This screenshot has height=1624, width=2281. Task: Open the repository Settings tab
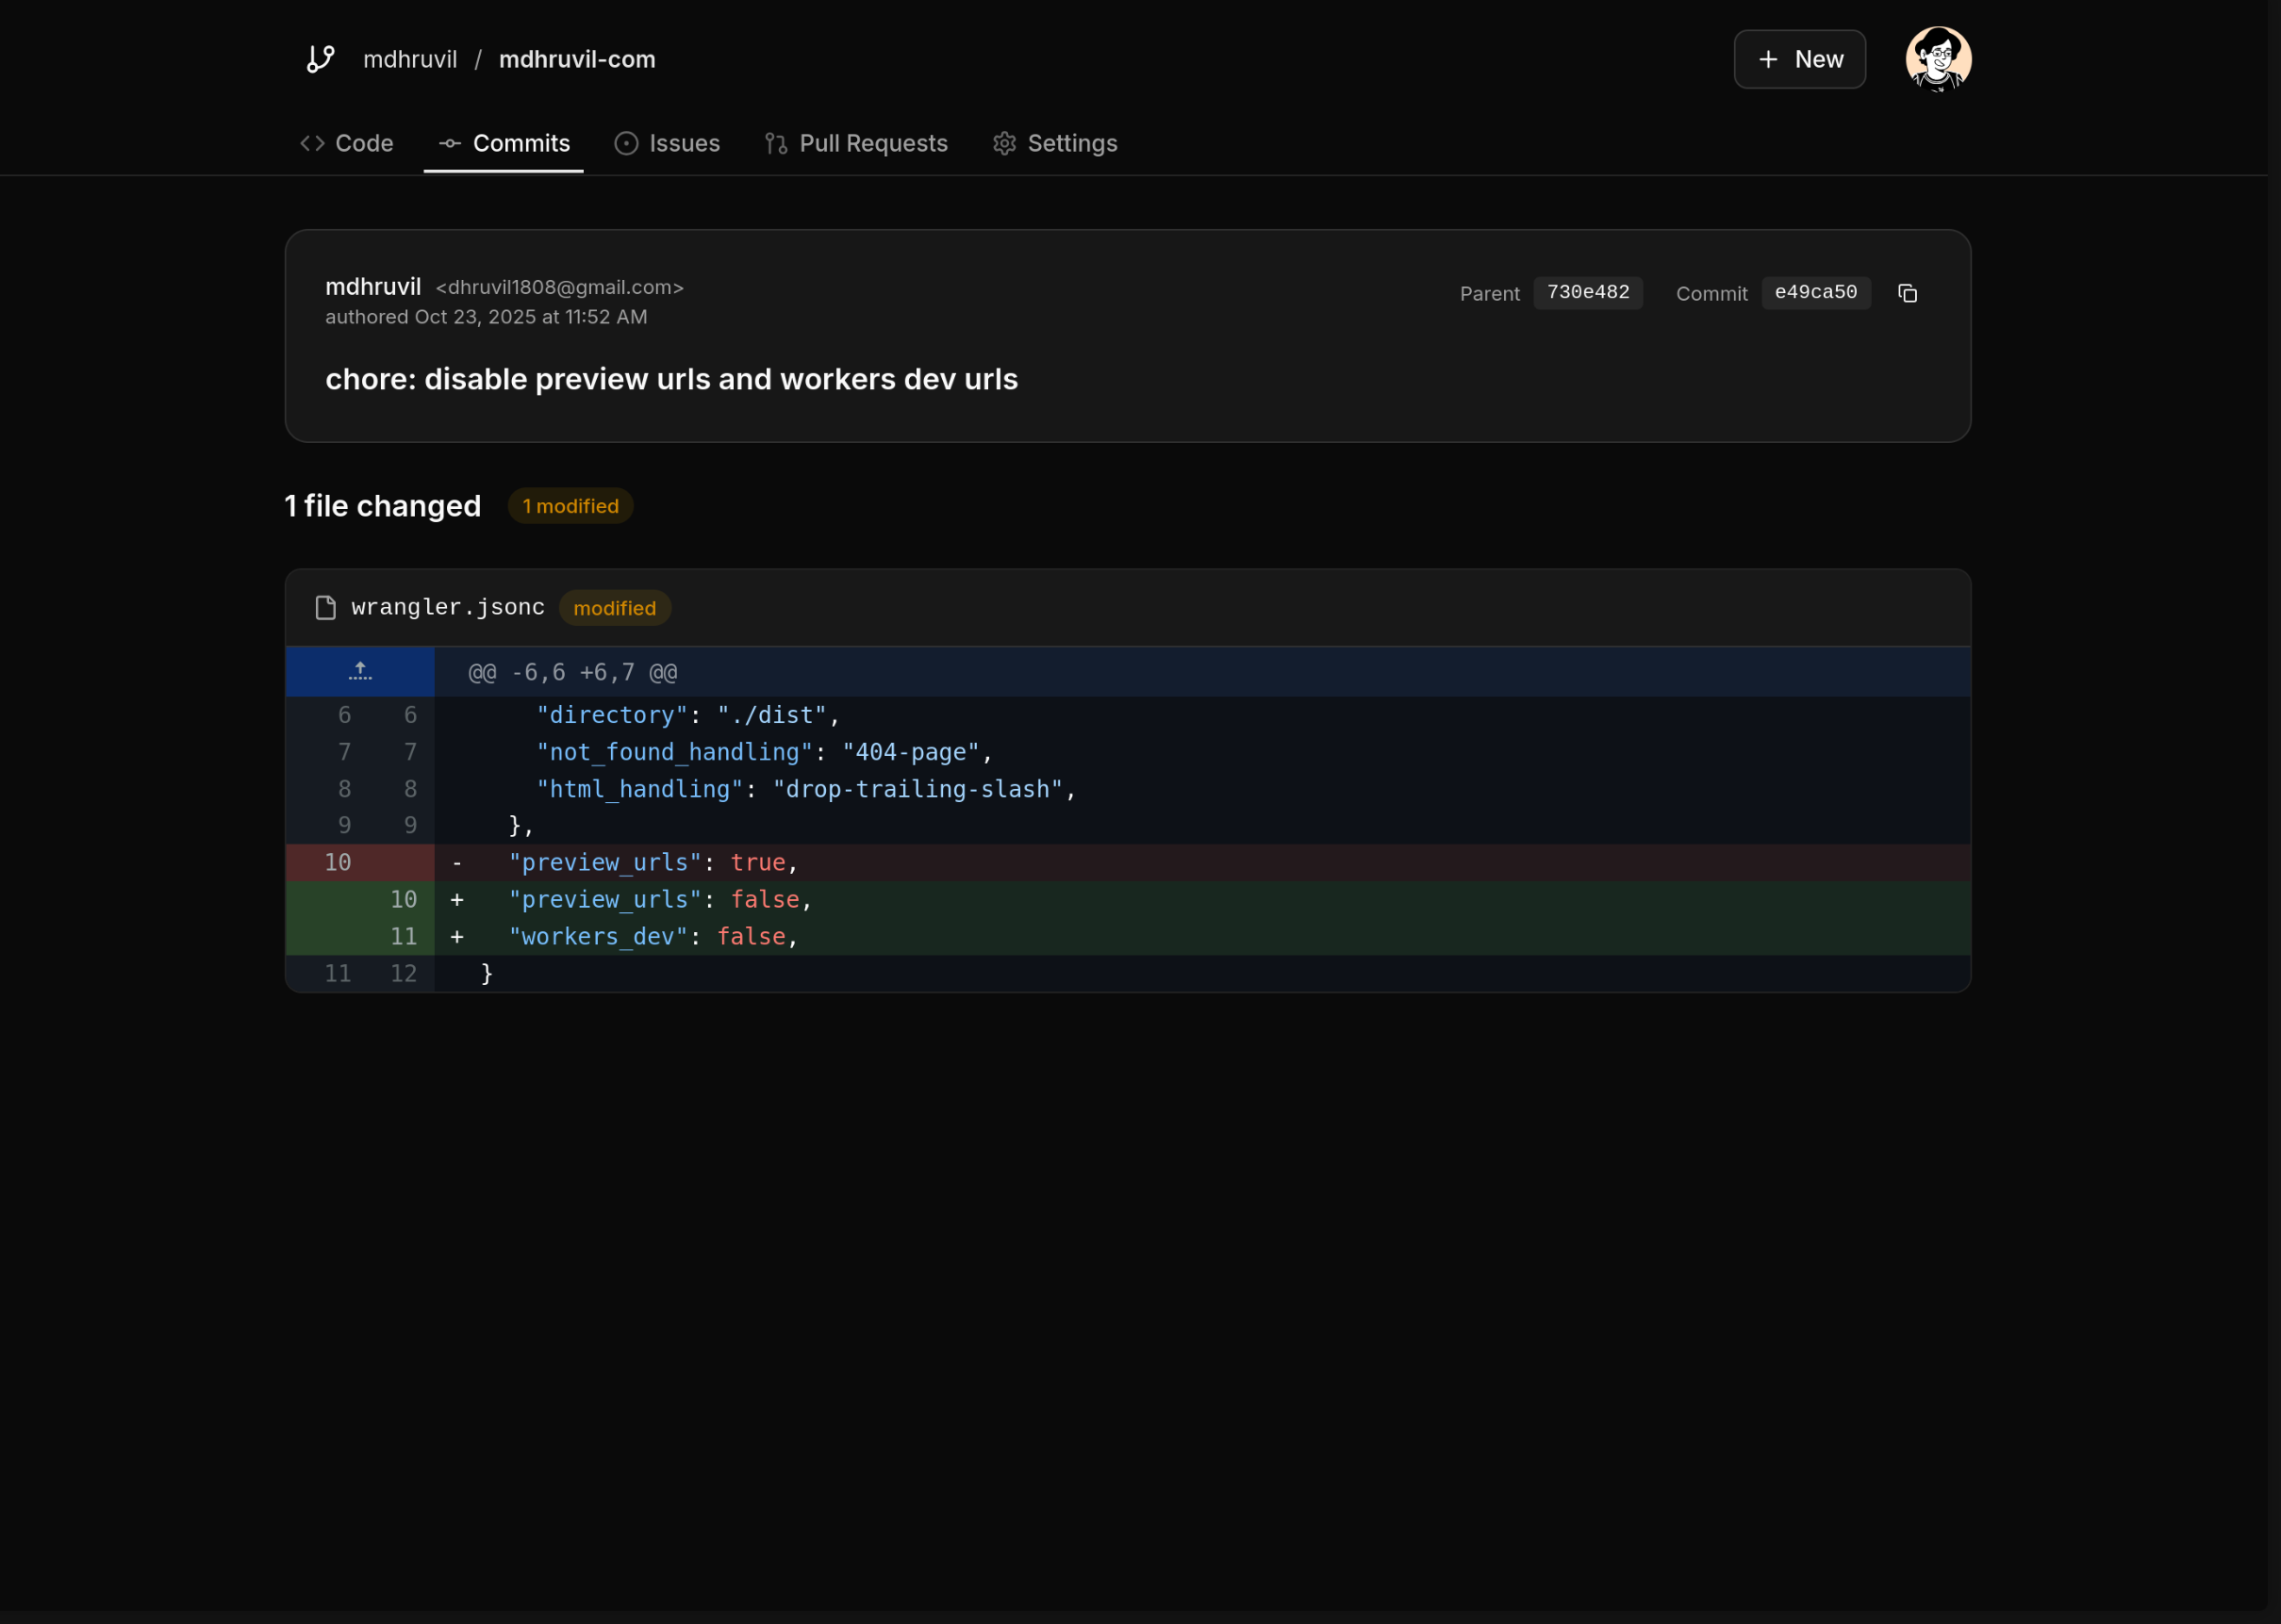click(1054, 143)
